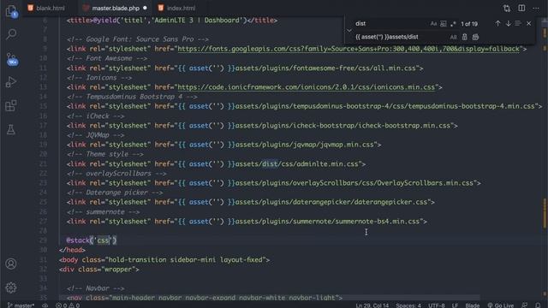Click the feedback icon in the status bar

coord(525,305)
